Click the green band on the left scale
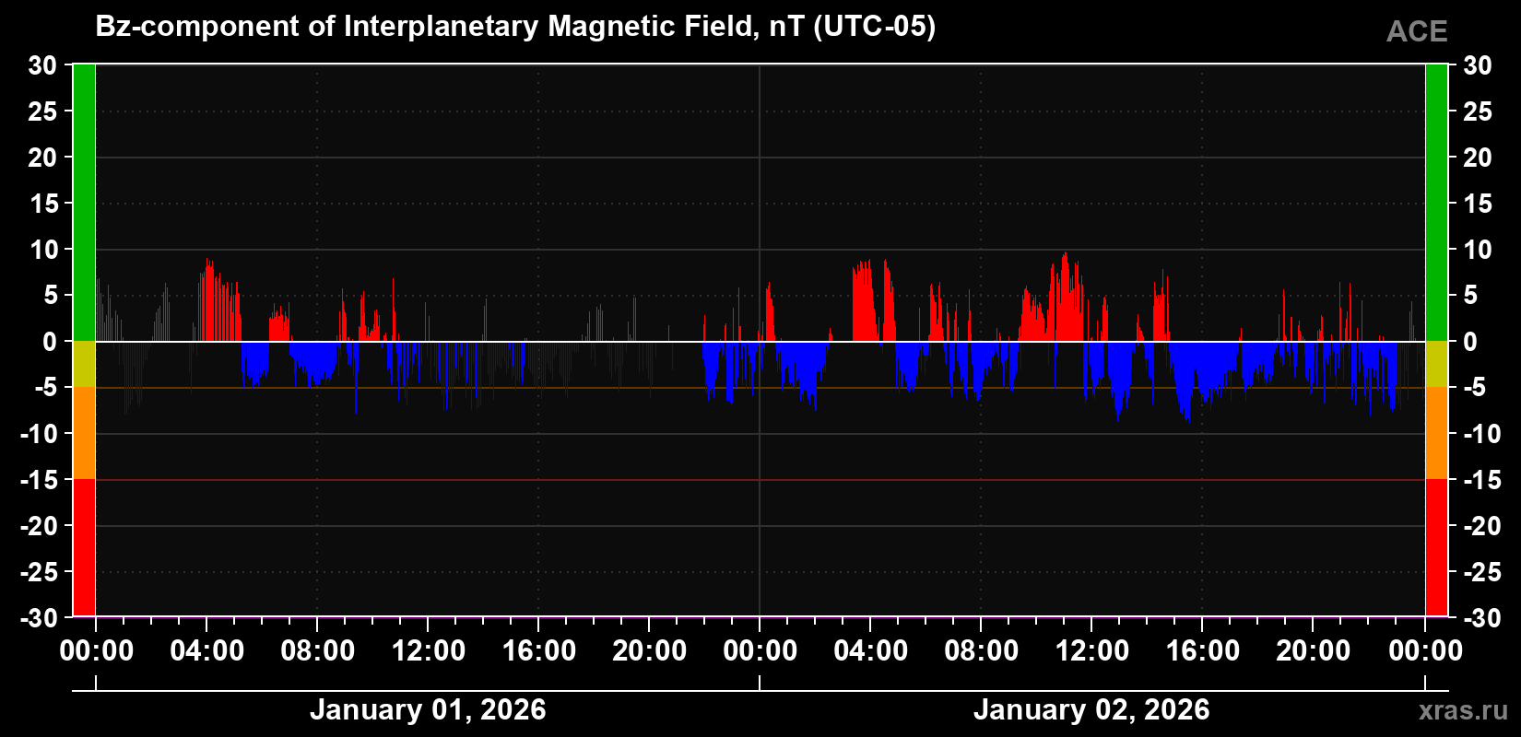The width and height of the screenshot is (1521, 737). pyautogui.click(x=84, y=203)
